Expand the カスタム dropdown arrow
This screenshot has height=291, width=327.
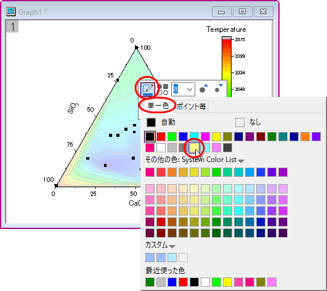(172, 247)
